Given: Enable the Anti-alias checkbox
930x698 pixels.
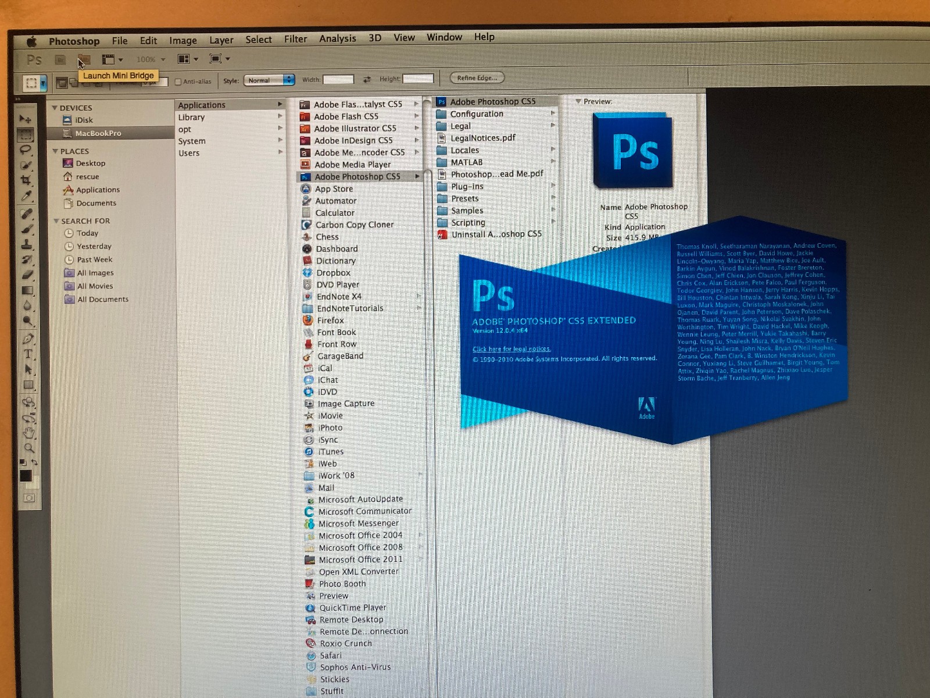Looking at the screenshot, I should (178, 81).
